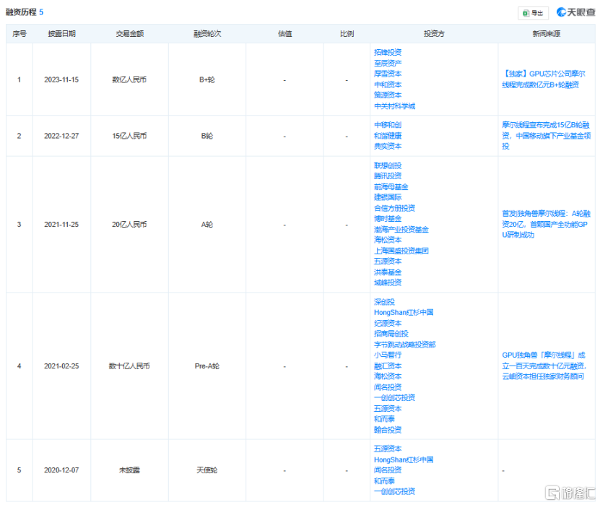Open investor link 中关村科学城
The height and width of the screenshot is (505, 600).
(394, 106)
